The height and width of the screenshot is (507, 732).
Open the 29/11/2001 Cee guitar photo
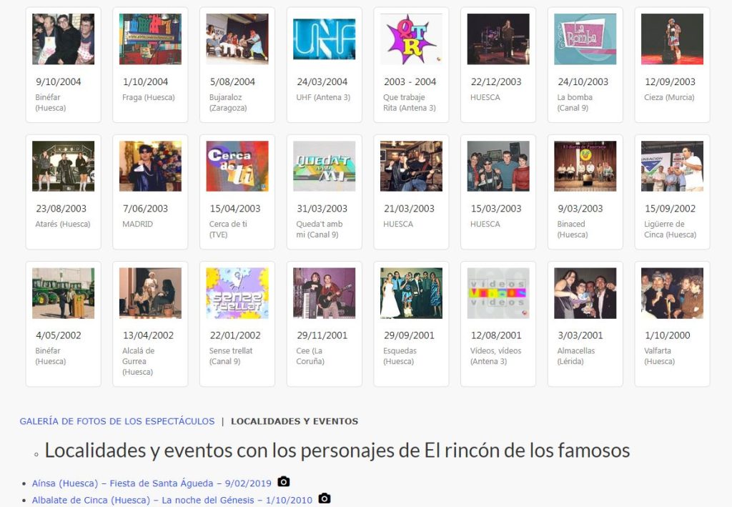click(324, 293)
